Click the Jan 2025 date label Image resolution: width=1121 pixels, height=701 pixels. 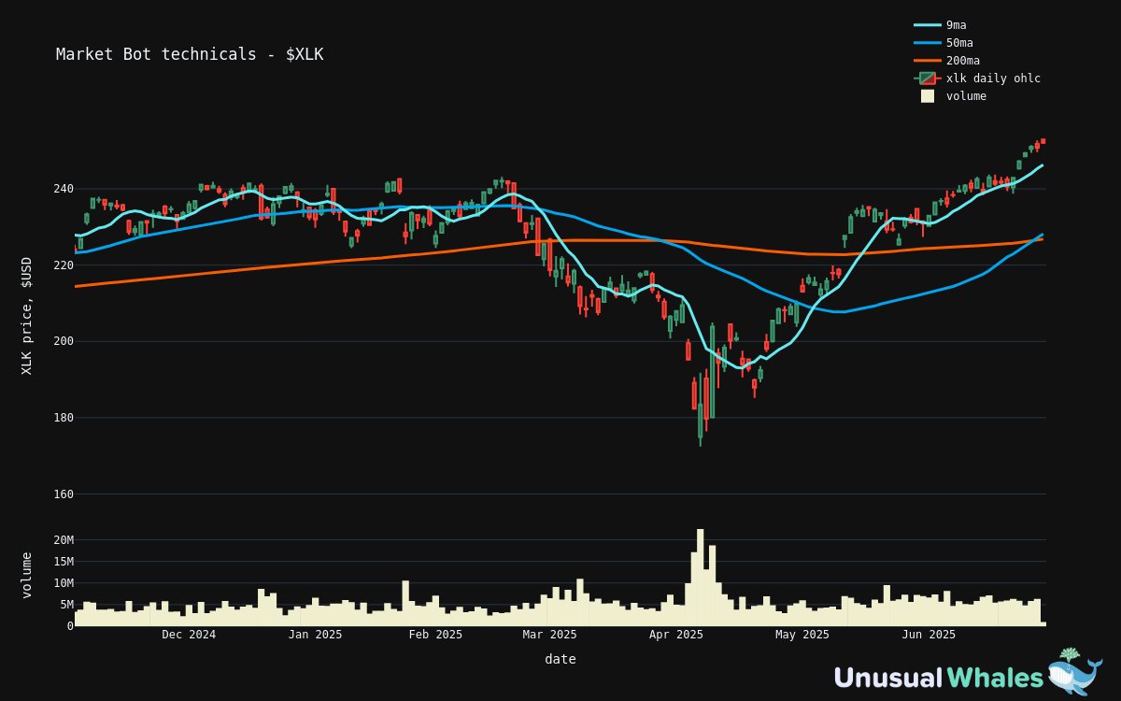tap(316, 635)
